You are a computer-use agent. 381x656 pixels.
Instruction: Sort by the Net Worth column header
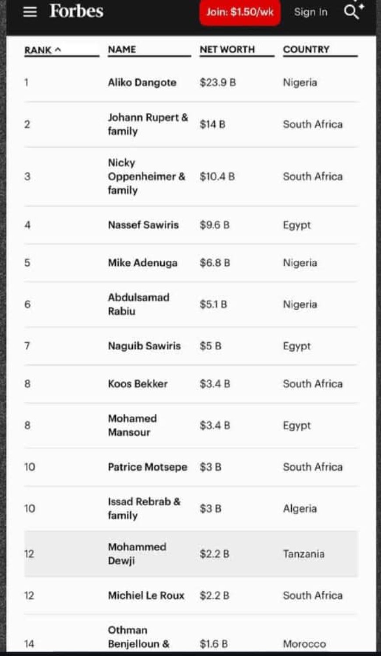[227, 50]
